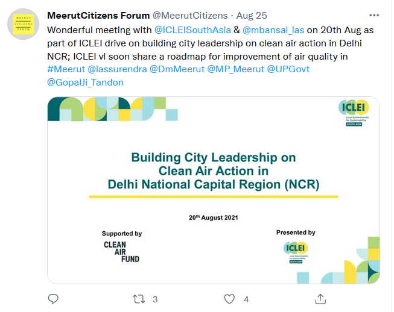Open the @ICLEISouthAsia mention link
394x312 pixels.
[x=192, y=30]
